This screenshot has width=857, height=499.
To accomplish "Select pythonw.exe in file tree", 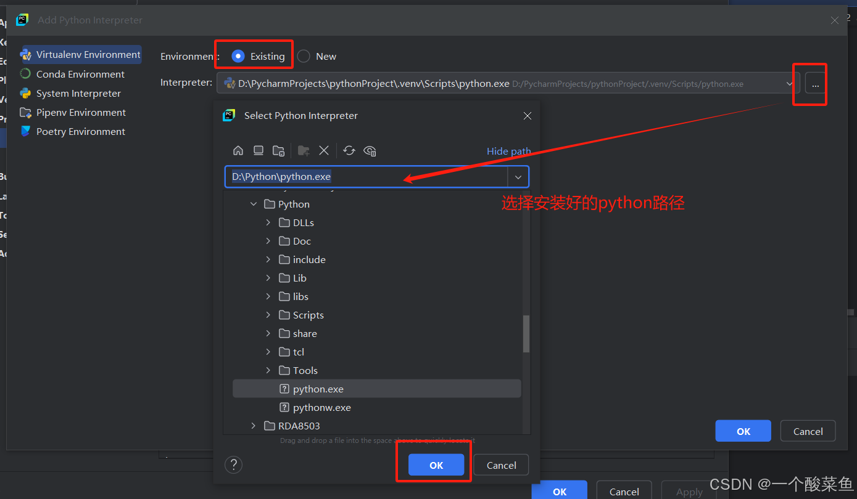I will click(x=377, y=407).
